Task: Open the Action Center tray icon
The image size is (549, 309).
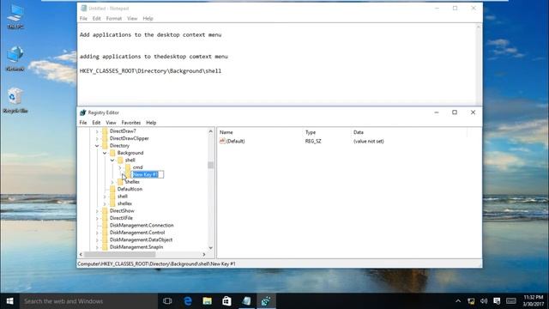Action: 497,301
